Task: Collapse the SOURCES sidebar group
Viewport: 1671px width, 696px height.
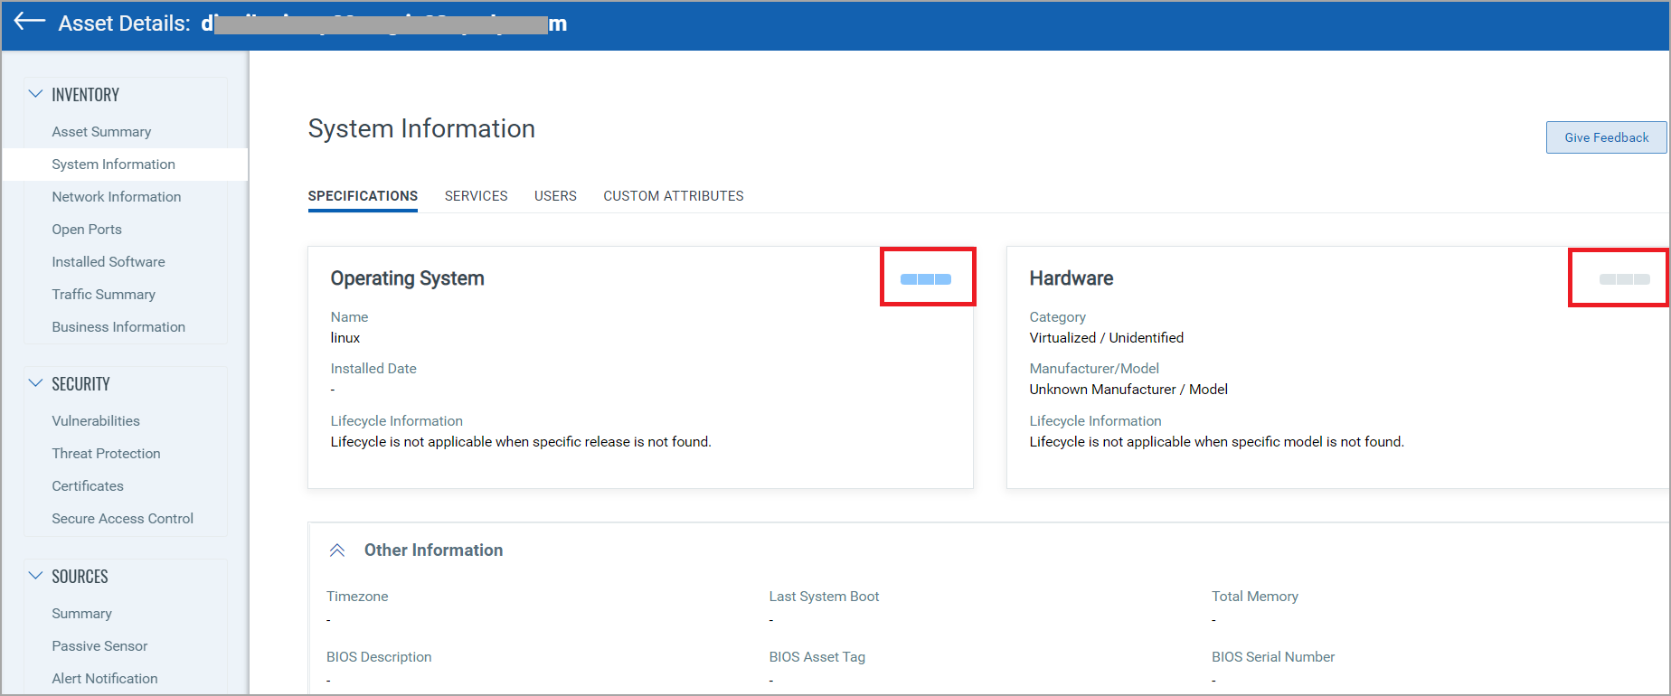Action: [x=35, y=576]
